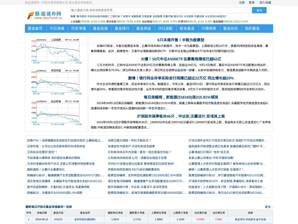The image size is (298, 224).
Task: Click 更多... beside the fund table heading
Action: 269,207
